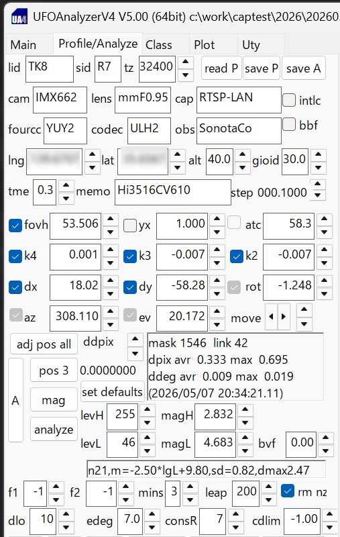The width and height of the screenshot is (340, 537).
Task: Increase magH with up arrow
Action: click(245, 409)
